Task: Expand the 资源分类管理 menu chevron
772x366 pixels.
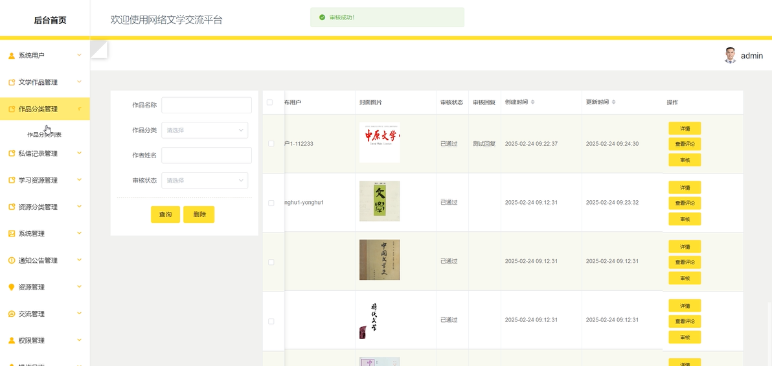Action: tap(79, 207)
